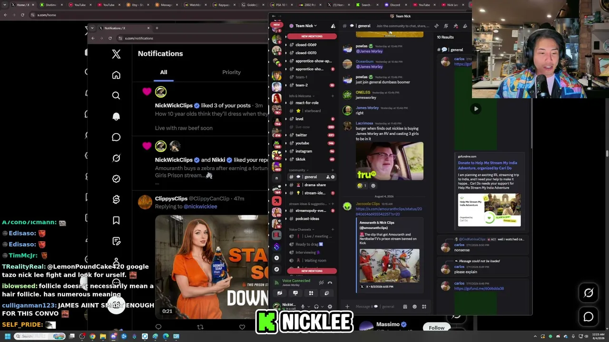609x342 pixels.
Task: Toggle Discord microphone mute
Action: tap(302, 306)
